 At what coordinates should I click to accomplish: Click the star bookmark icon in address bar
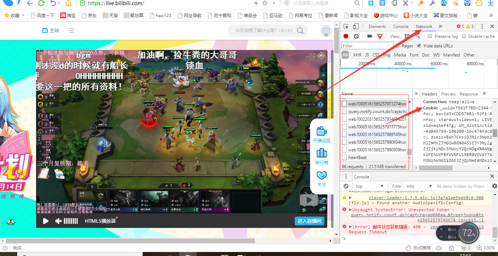click(265, 3)
